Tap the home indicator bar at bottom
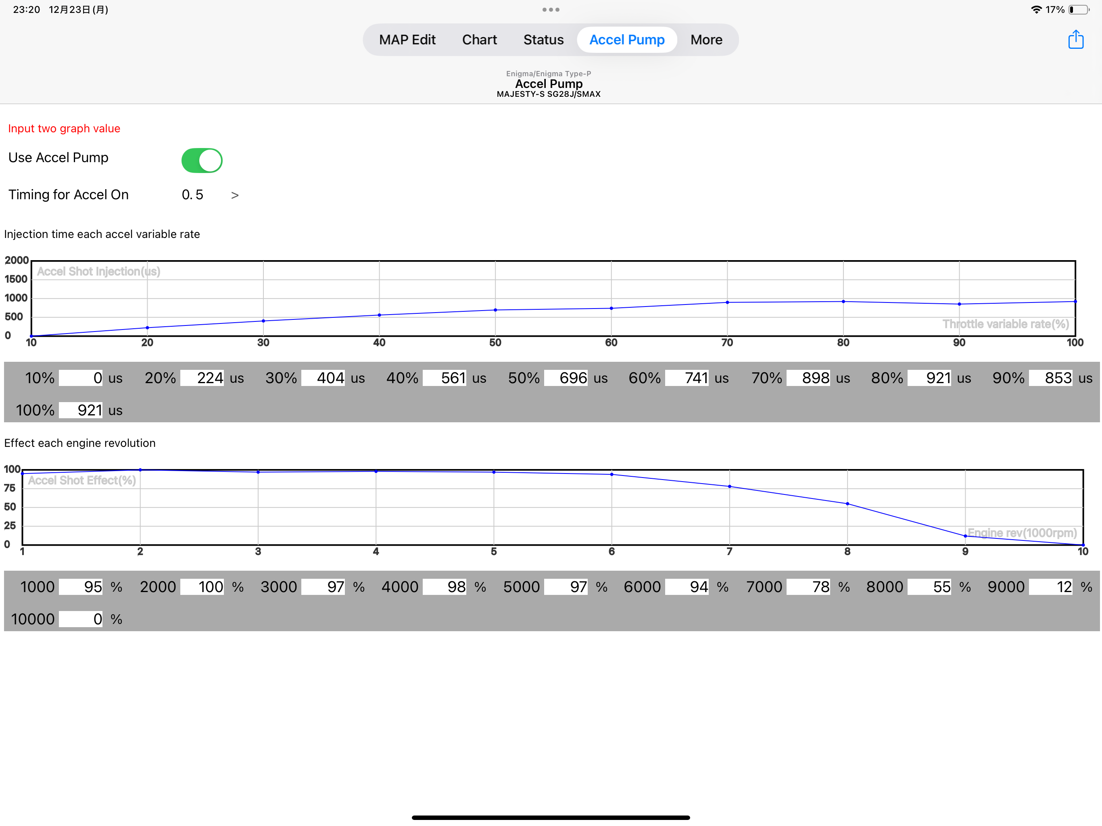 click(x=551, y=818)
